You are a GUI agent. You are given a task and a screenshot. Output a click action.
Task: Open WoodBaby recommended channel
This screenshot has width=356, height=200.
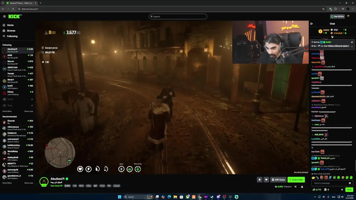coord(18,152)
